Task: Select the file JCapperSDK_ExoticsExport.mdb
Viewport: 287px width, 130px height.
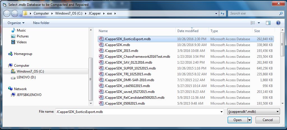Action: coord(186,39)
